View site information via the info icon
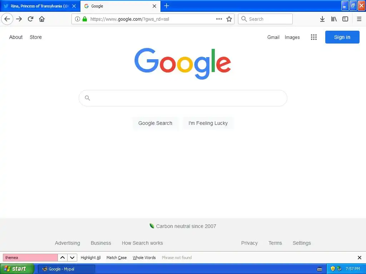The height and width of the screenshot is (274, 366). click(78, 19)
